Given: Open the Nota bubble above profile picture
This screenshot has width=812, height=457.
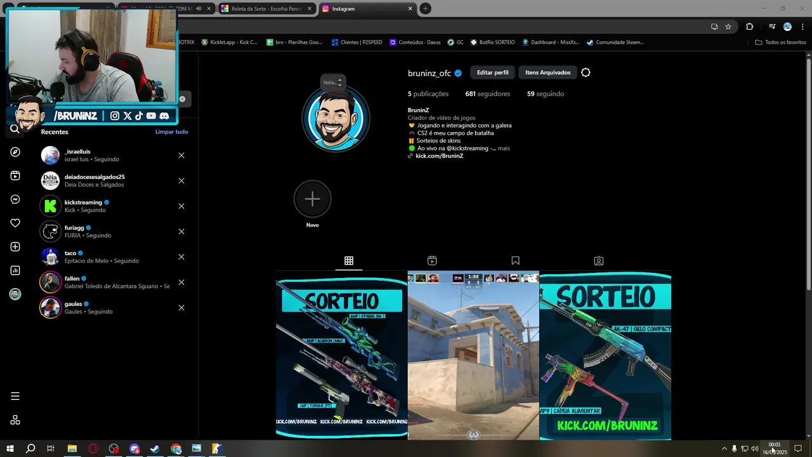Looking at the screenshot, I should pos(332,83).
